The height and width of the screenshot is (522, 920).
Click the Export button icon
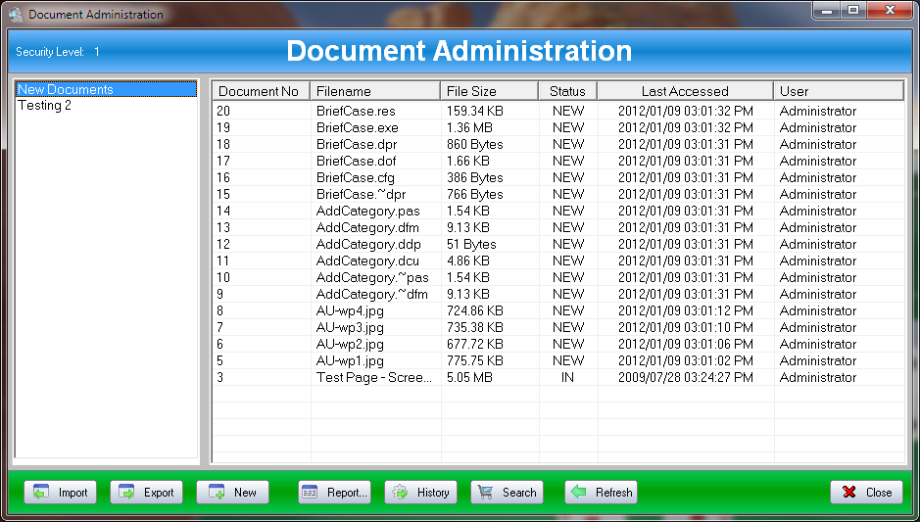tap(128, 493)
